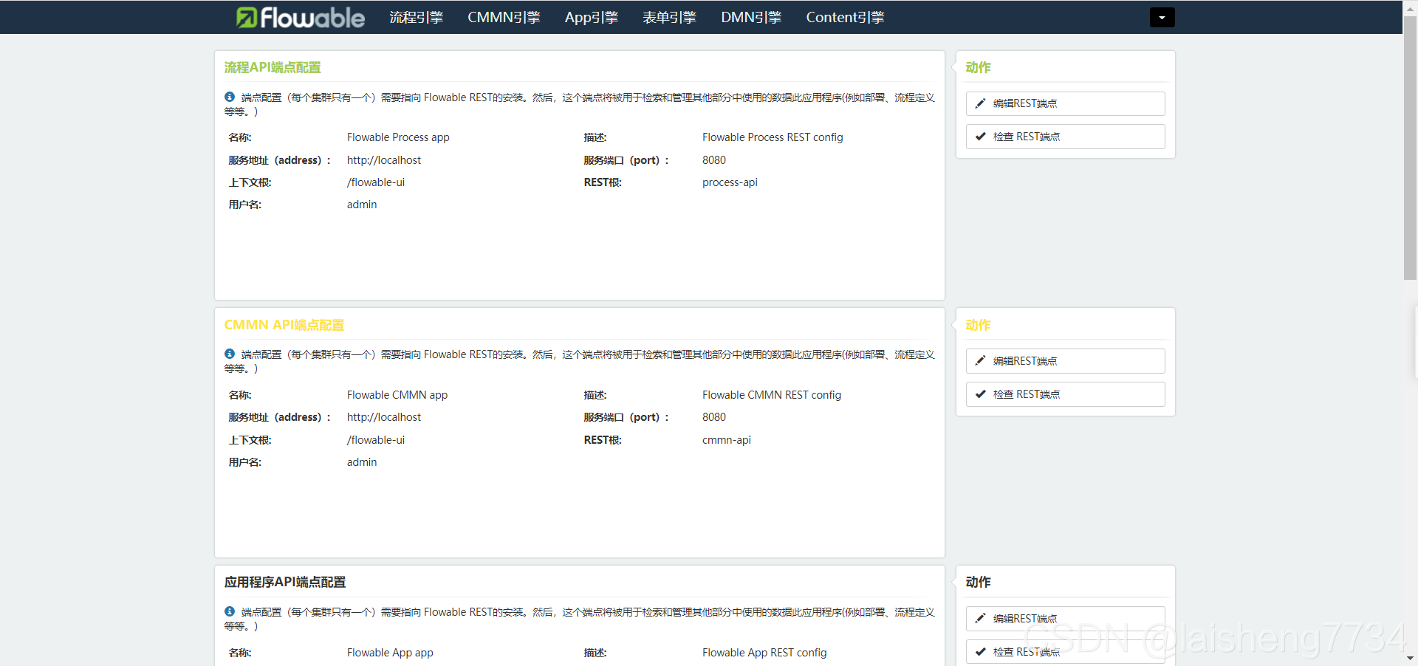Open the Content引擎 menu
Viewport: 1418px width, 666px height.
(845, 17)
